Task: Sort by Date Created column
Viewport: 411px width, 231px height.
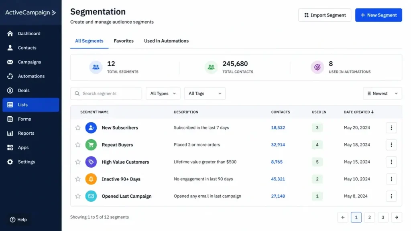Action: 358,112
